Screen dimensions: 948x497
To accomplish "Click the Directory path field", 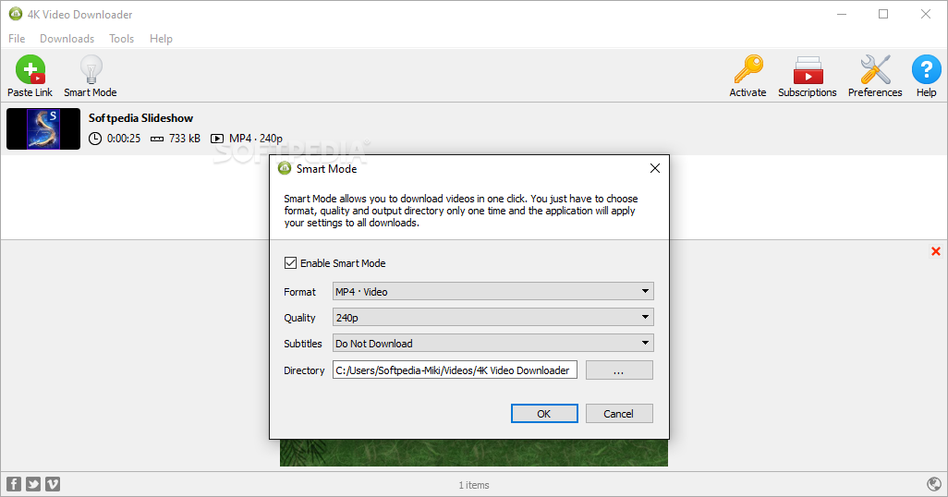I will pyautogui.click(x=455, y=370).
